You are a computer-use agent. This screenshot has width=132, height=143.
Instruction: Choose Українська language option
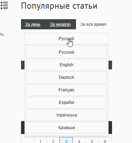tap(67, 115)
